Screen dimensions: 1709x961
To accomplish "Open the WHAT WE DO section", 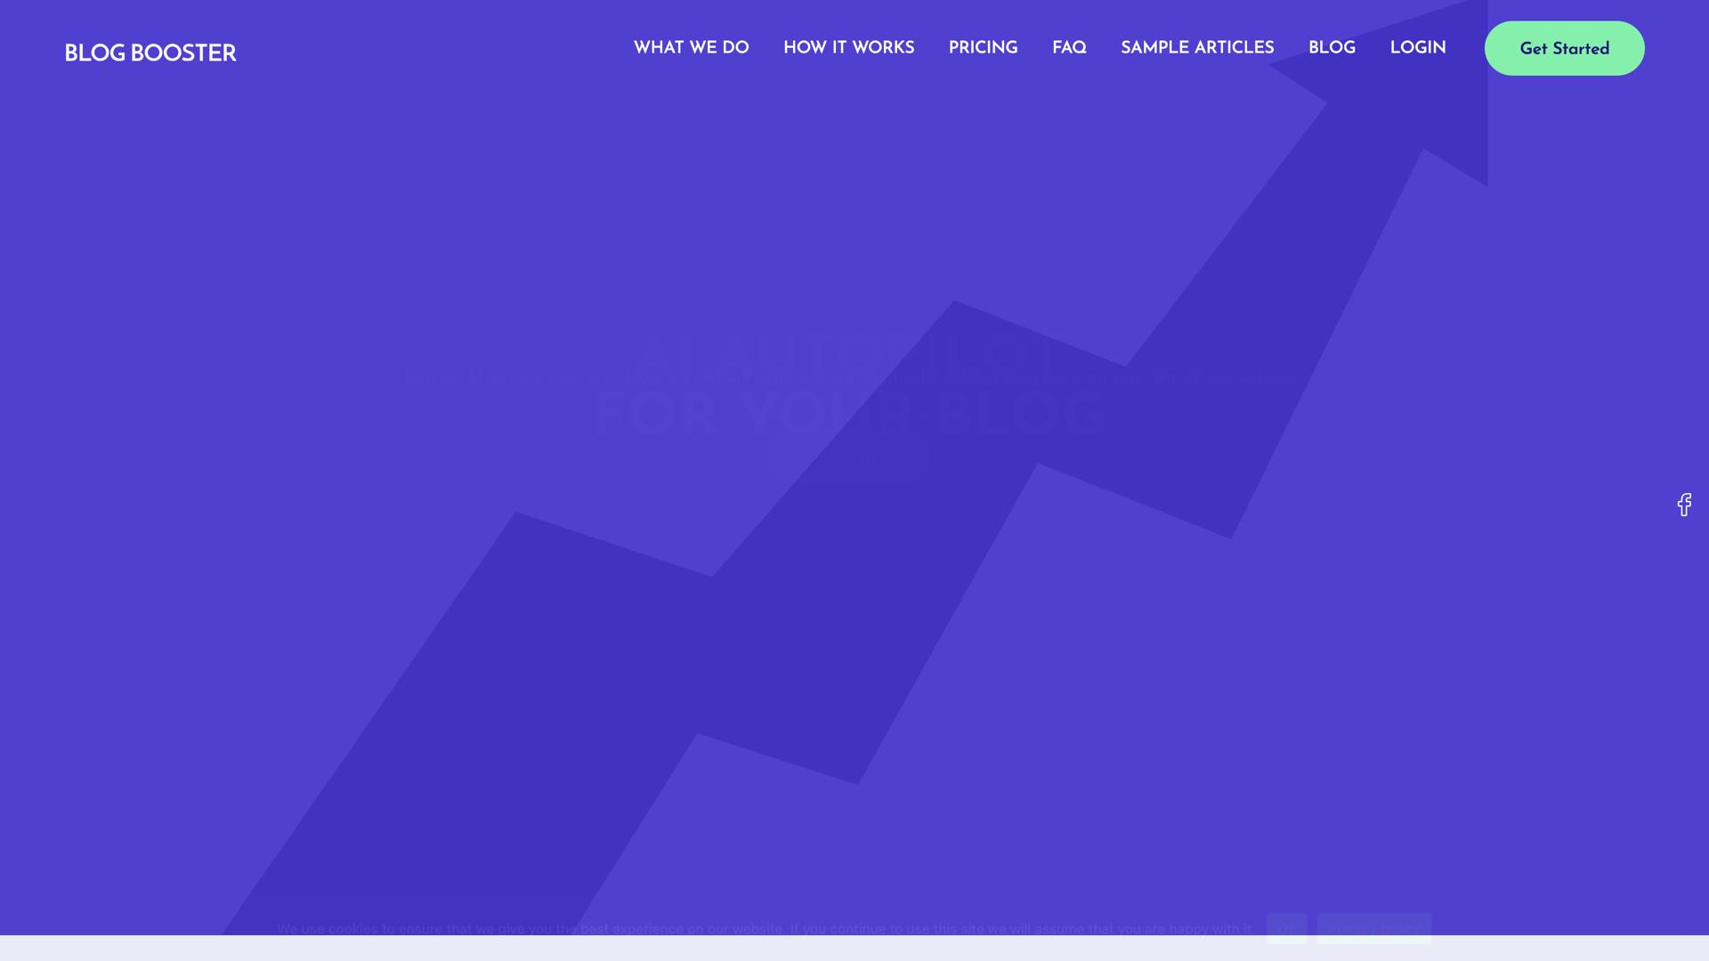I will [692, 48].
